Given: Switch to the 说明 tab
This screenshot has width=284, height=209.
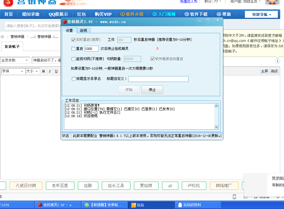Looking at the screenshot, I should point(83,31).
